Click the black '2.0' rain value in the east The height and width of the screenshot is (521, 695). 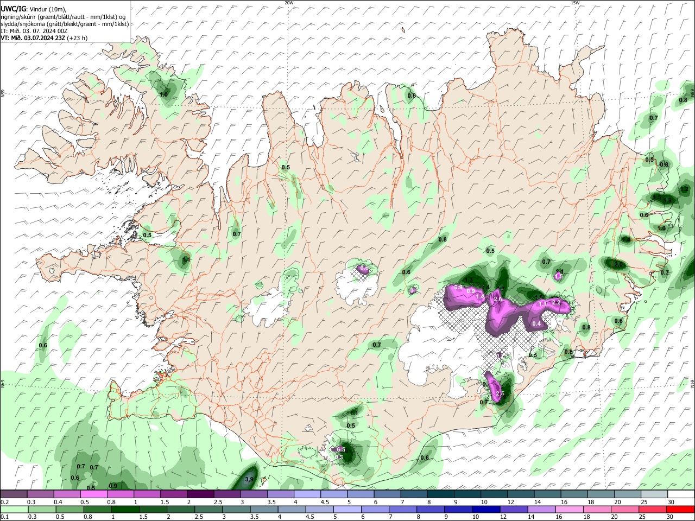tap(618, 265)
